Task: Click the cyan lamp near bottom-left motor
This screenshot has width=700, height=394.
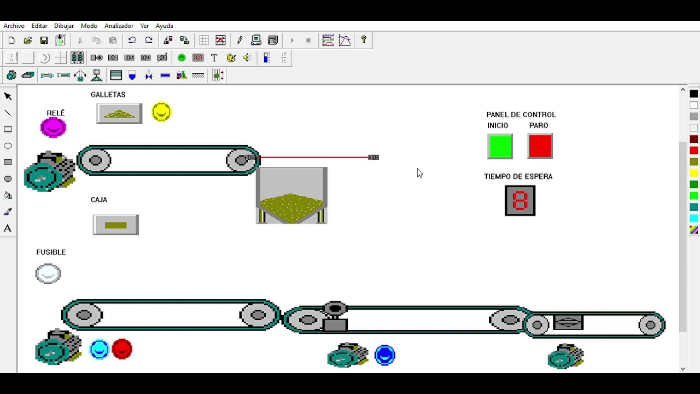Action: (x=100, y=349)
